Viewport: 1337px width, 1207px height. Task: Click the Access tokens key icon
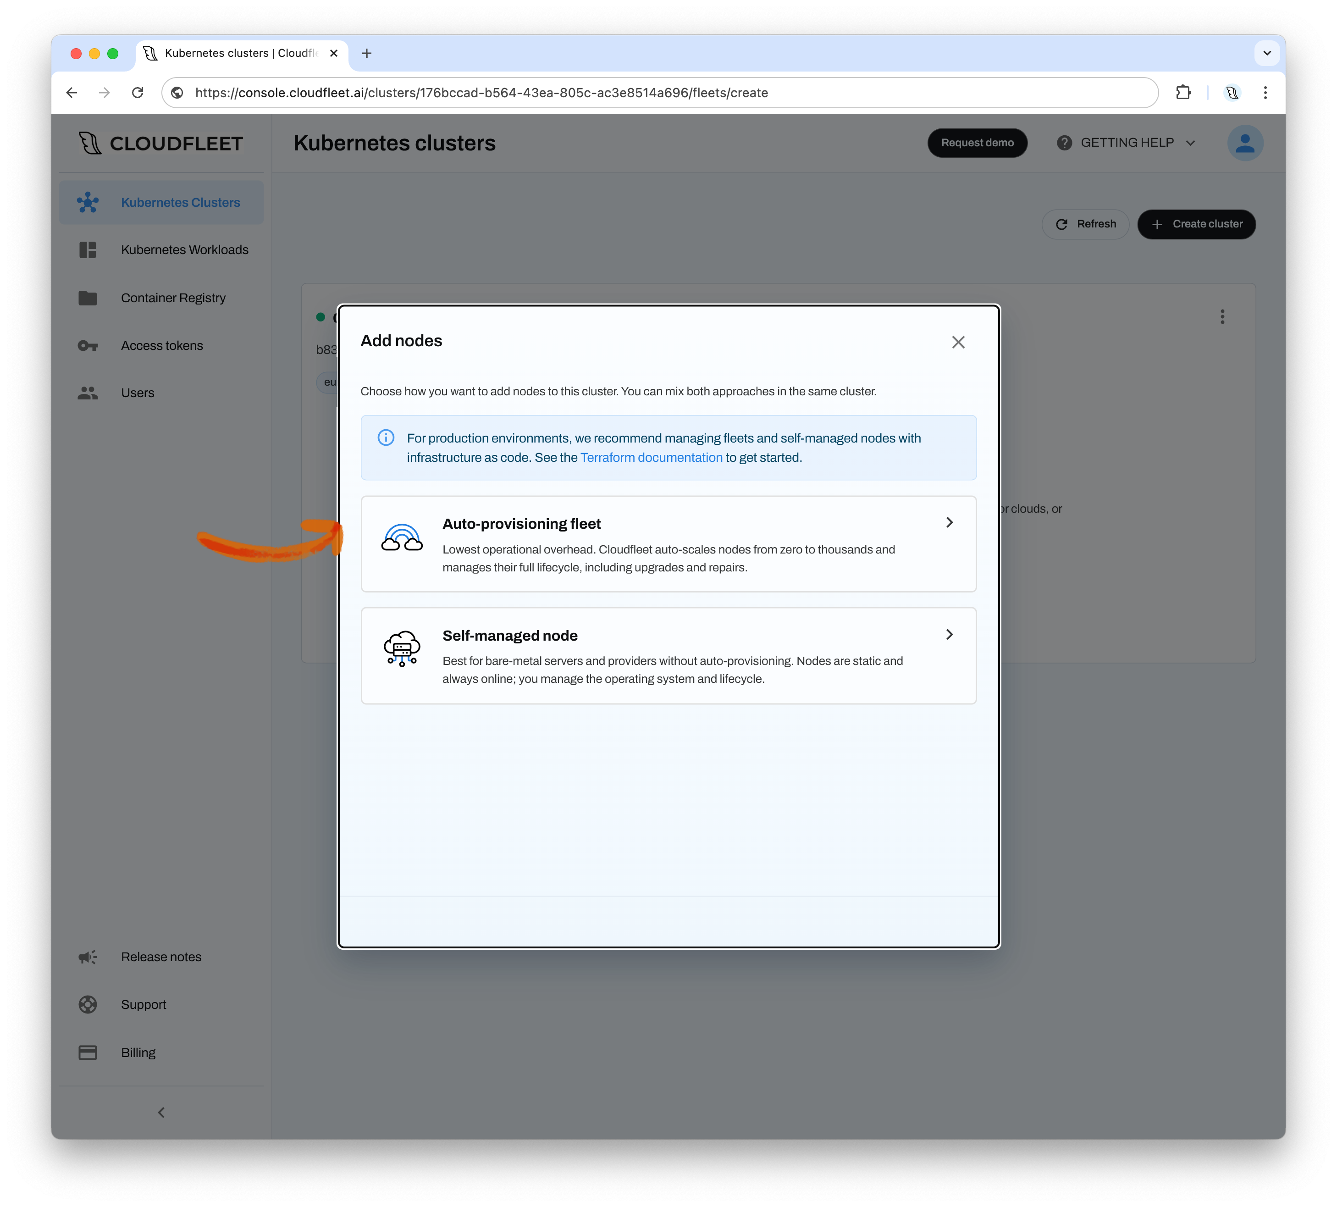tap(88, 345)
